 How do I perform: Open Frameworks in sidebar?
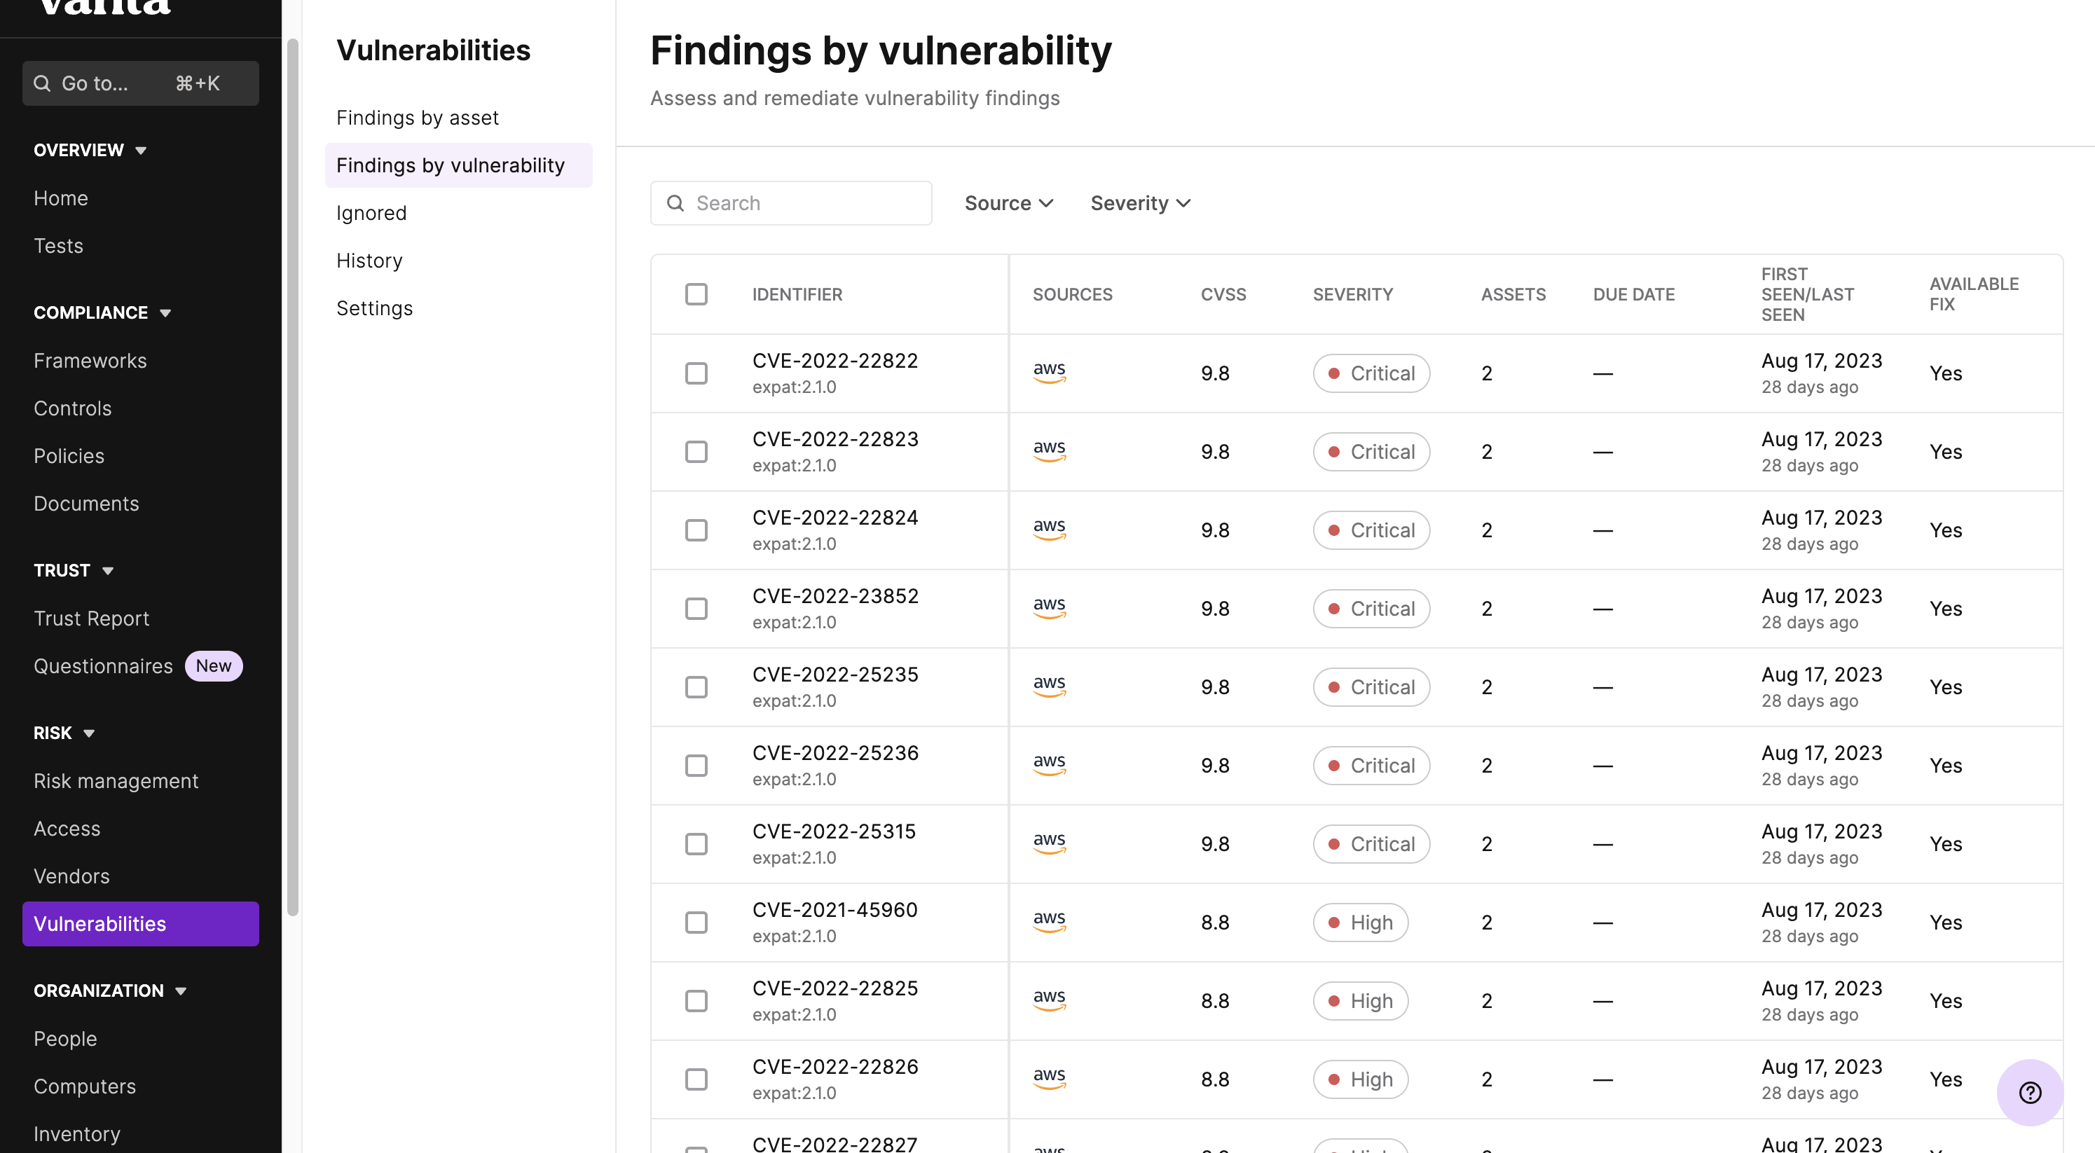90,361
